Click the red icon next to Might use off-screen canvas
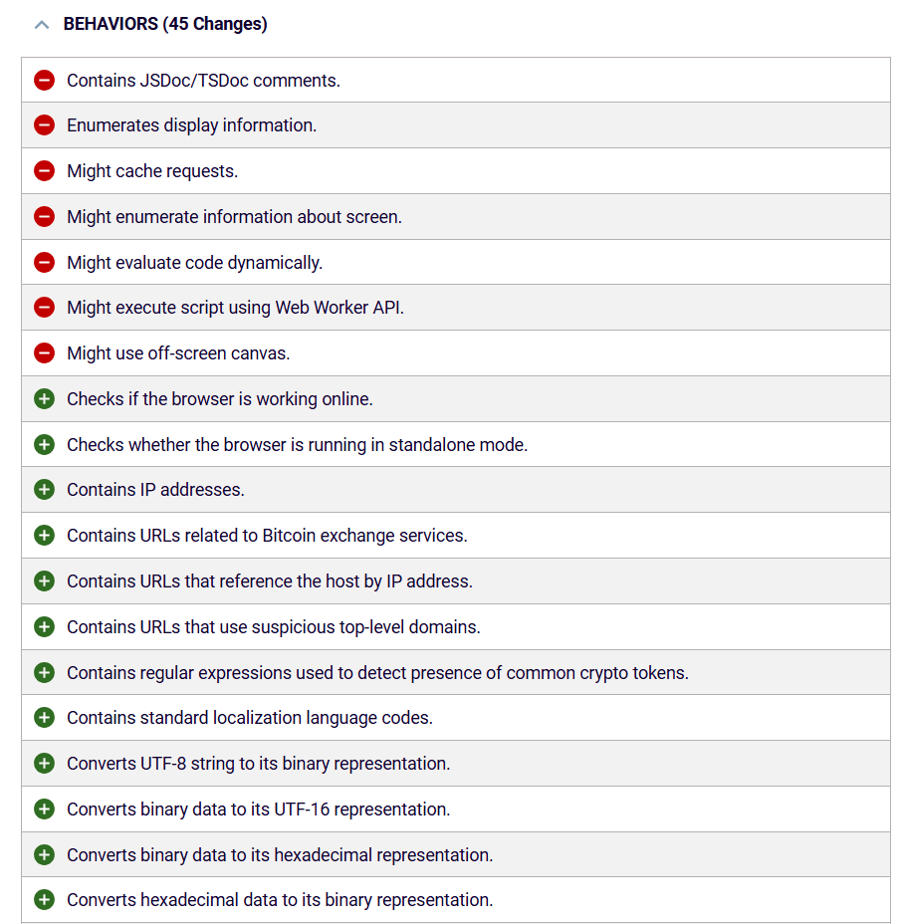This screenshot has width=904, height=924. coord(44,352)
